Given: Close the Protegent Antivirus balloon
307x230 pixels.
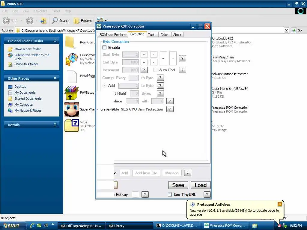Looking at the screenshot, I should click(x=280, y=204).
